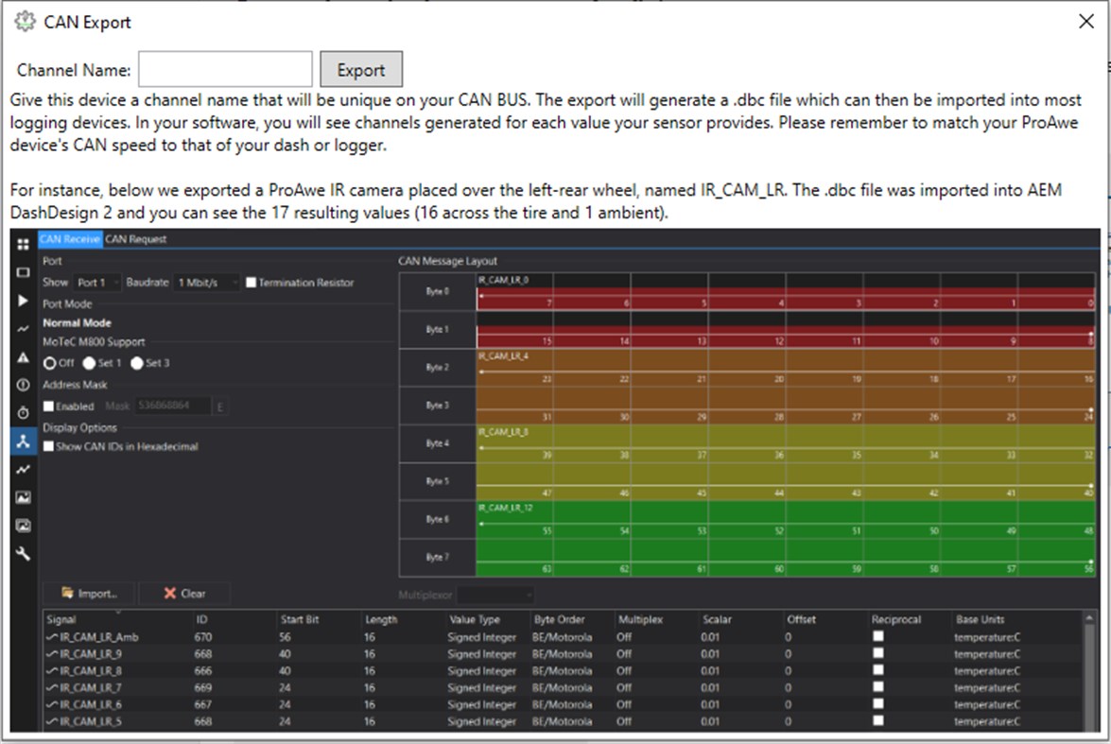Viewport: 1111px width, 744px height.
Task: Click the Export button
Action: pos(360,68)
